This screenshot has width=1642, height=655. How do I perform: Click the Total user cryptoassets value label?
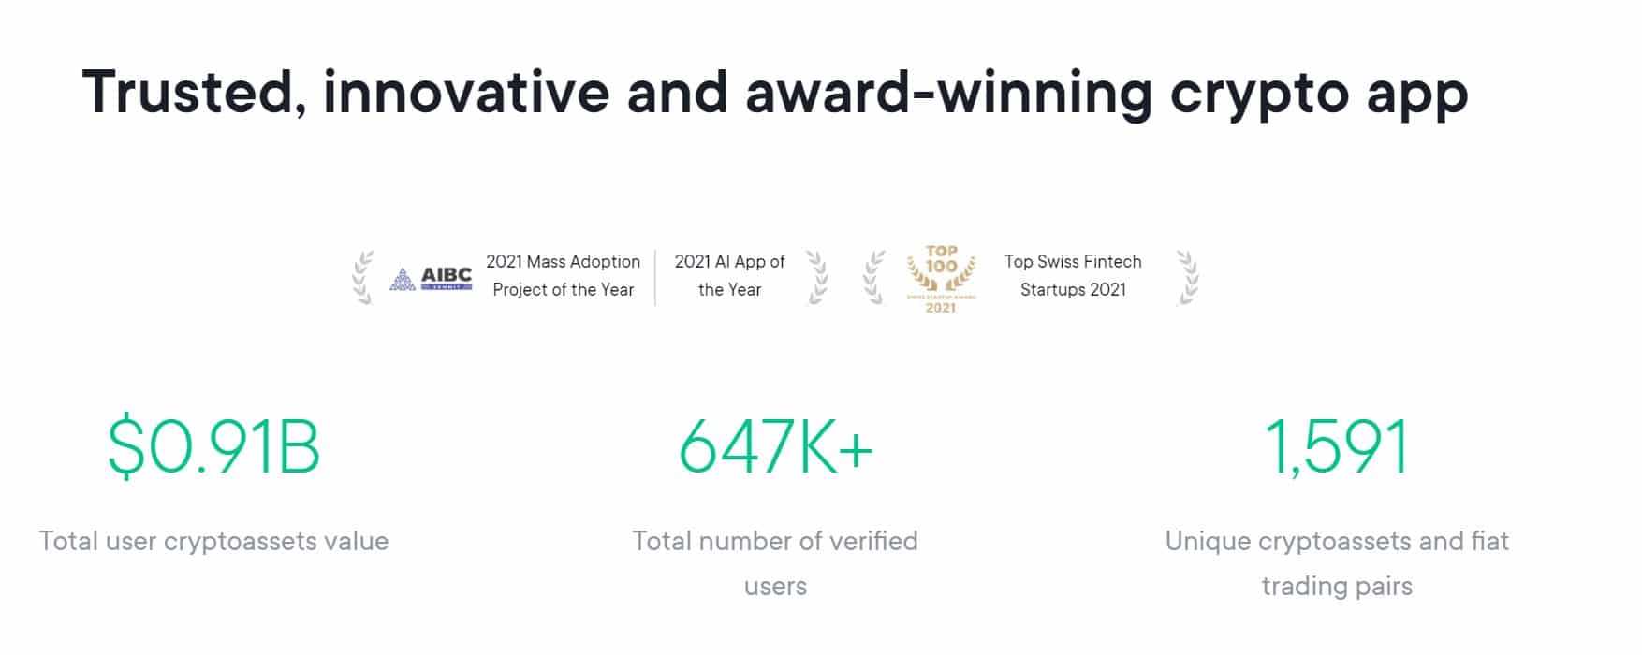coord(213,541)
